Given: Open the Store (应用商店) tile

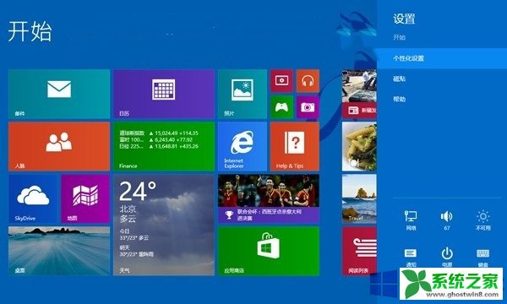Looking at the screenshot, I should click(269, 251).
